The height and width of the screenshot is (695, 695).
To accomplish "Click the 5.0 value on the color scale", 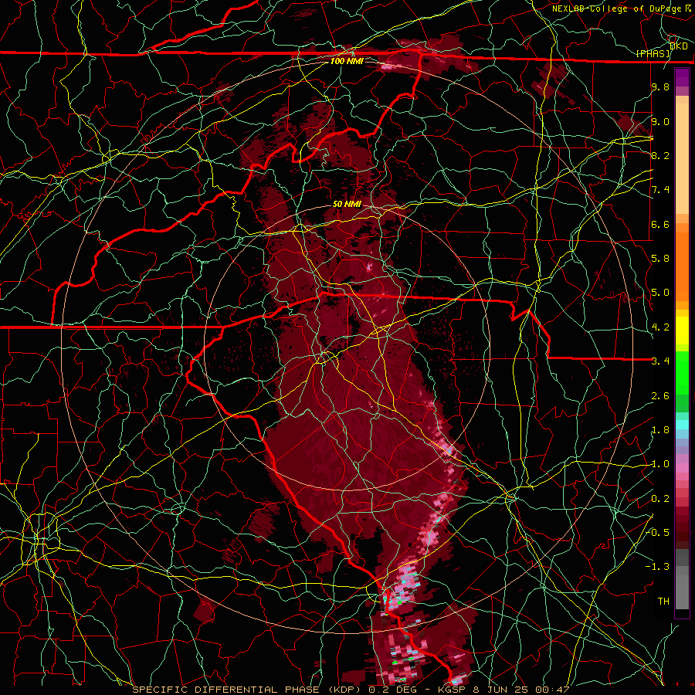I will coord(660,293).
